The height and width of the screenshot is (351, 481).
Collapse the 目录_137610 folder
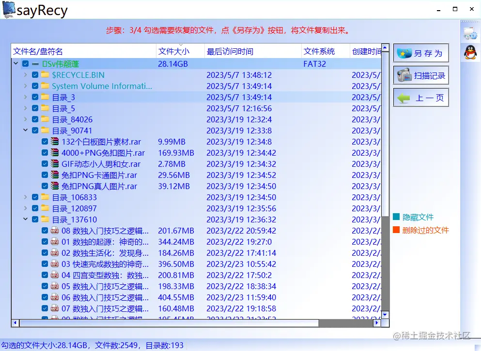26,219
